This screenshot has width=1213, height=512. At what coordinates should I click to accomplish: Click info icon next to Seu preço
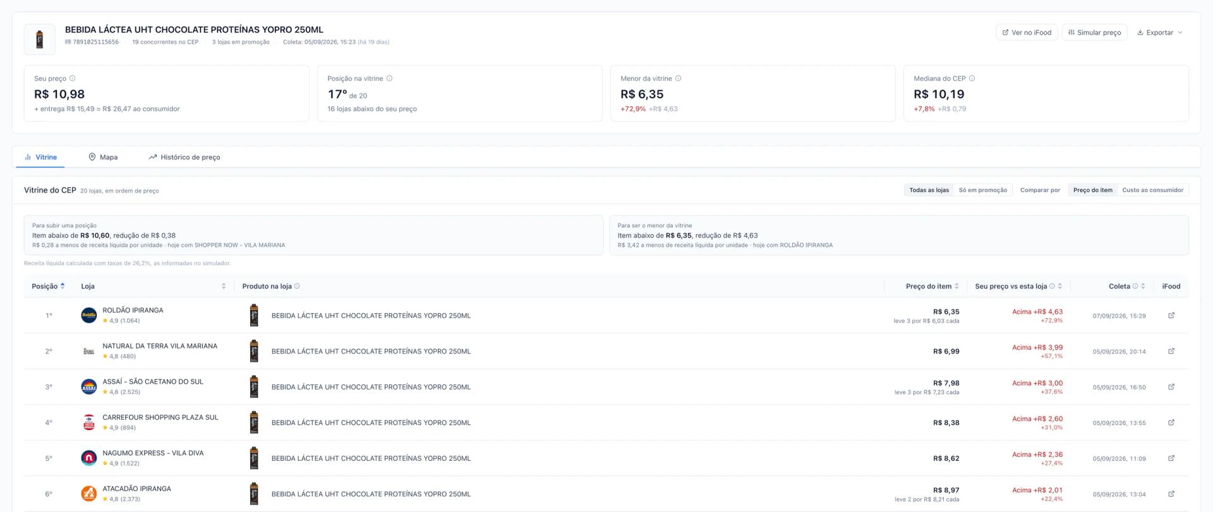(x=72, y=78)
